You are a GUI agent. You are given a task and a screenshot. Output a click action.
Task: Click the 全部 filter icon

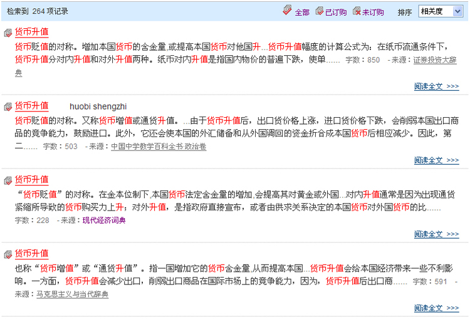pyautogui.click(x=287, y=10)
